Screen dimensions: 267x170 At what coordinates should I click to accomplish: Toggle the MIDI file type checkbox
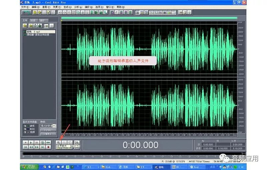point(25,129)
